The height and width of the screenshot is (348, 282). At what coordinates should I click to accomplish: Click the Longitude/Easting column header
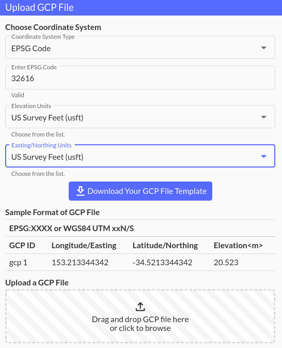tap(84, 246)
